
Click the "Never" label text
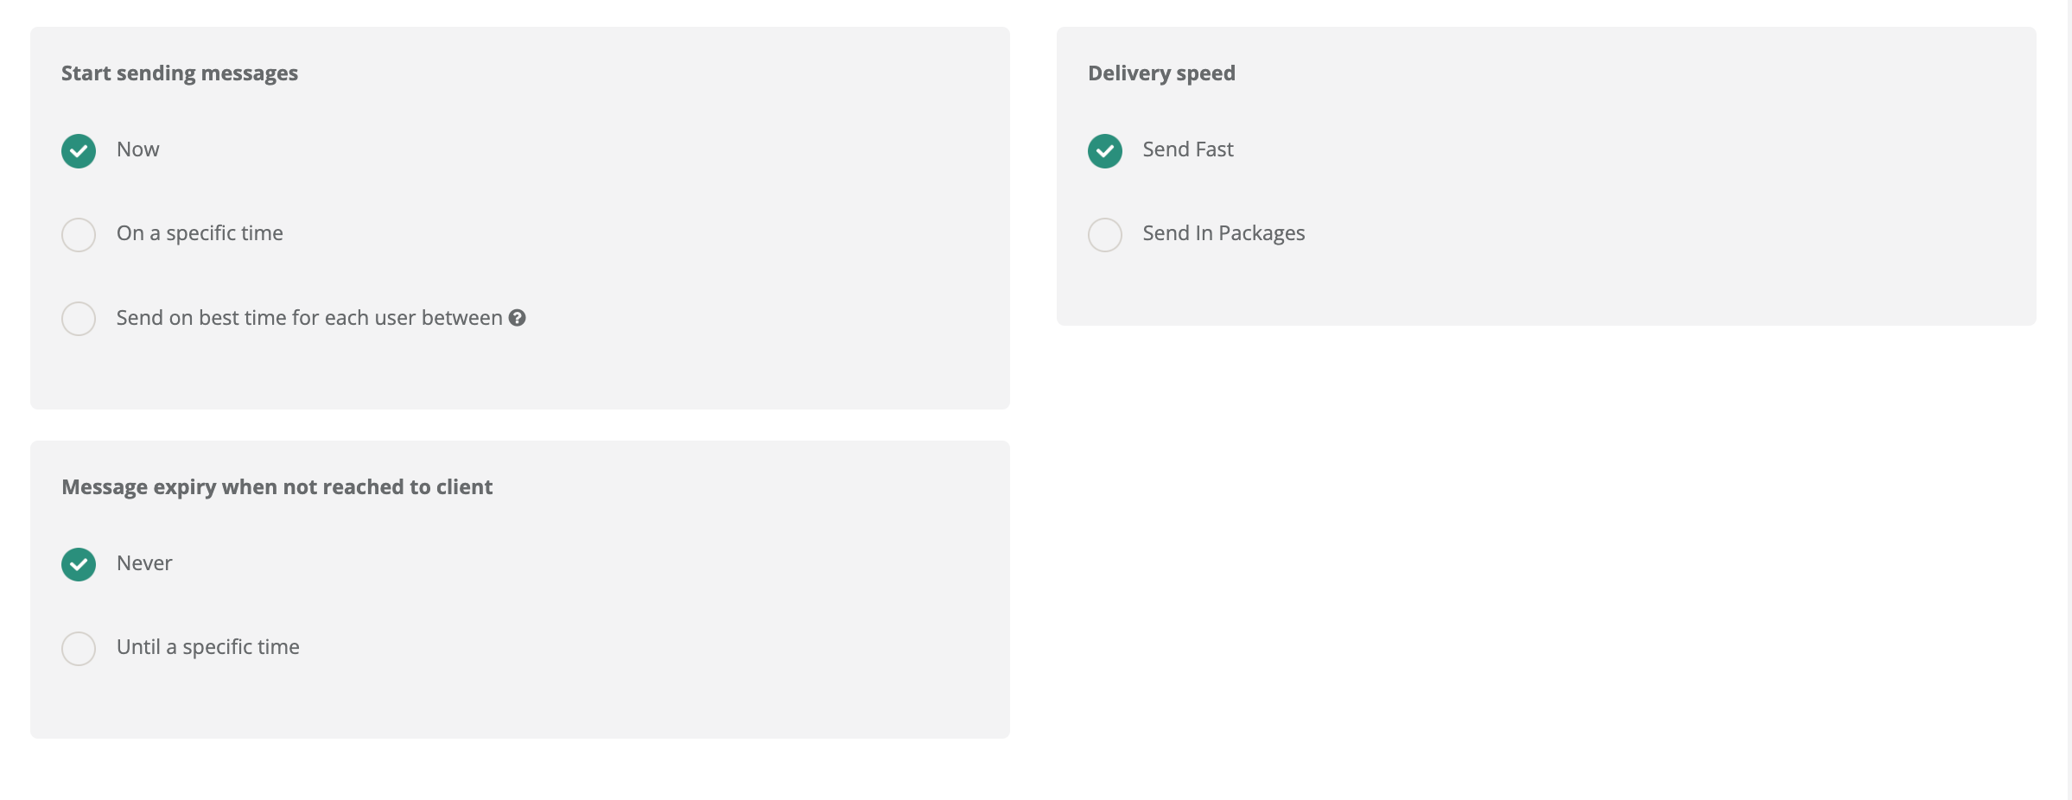(x=144, y=563)
